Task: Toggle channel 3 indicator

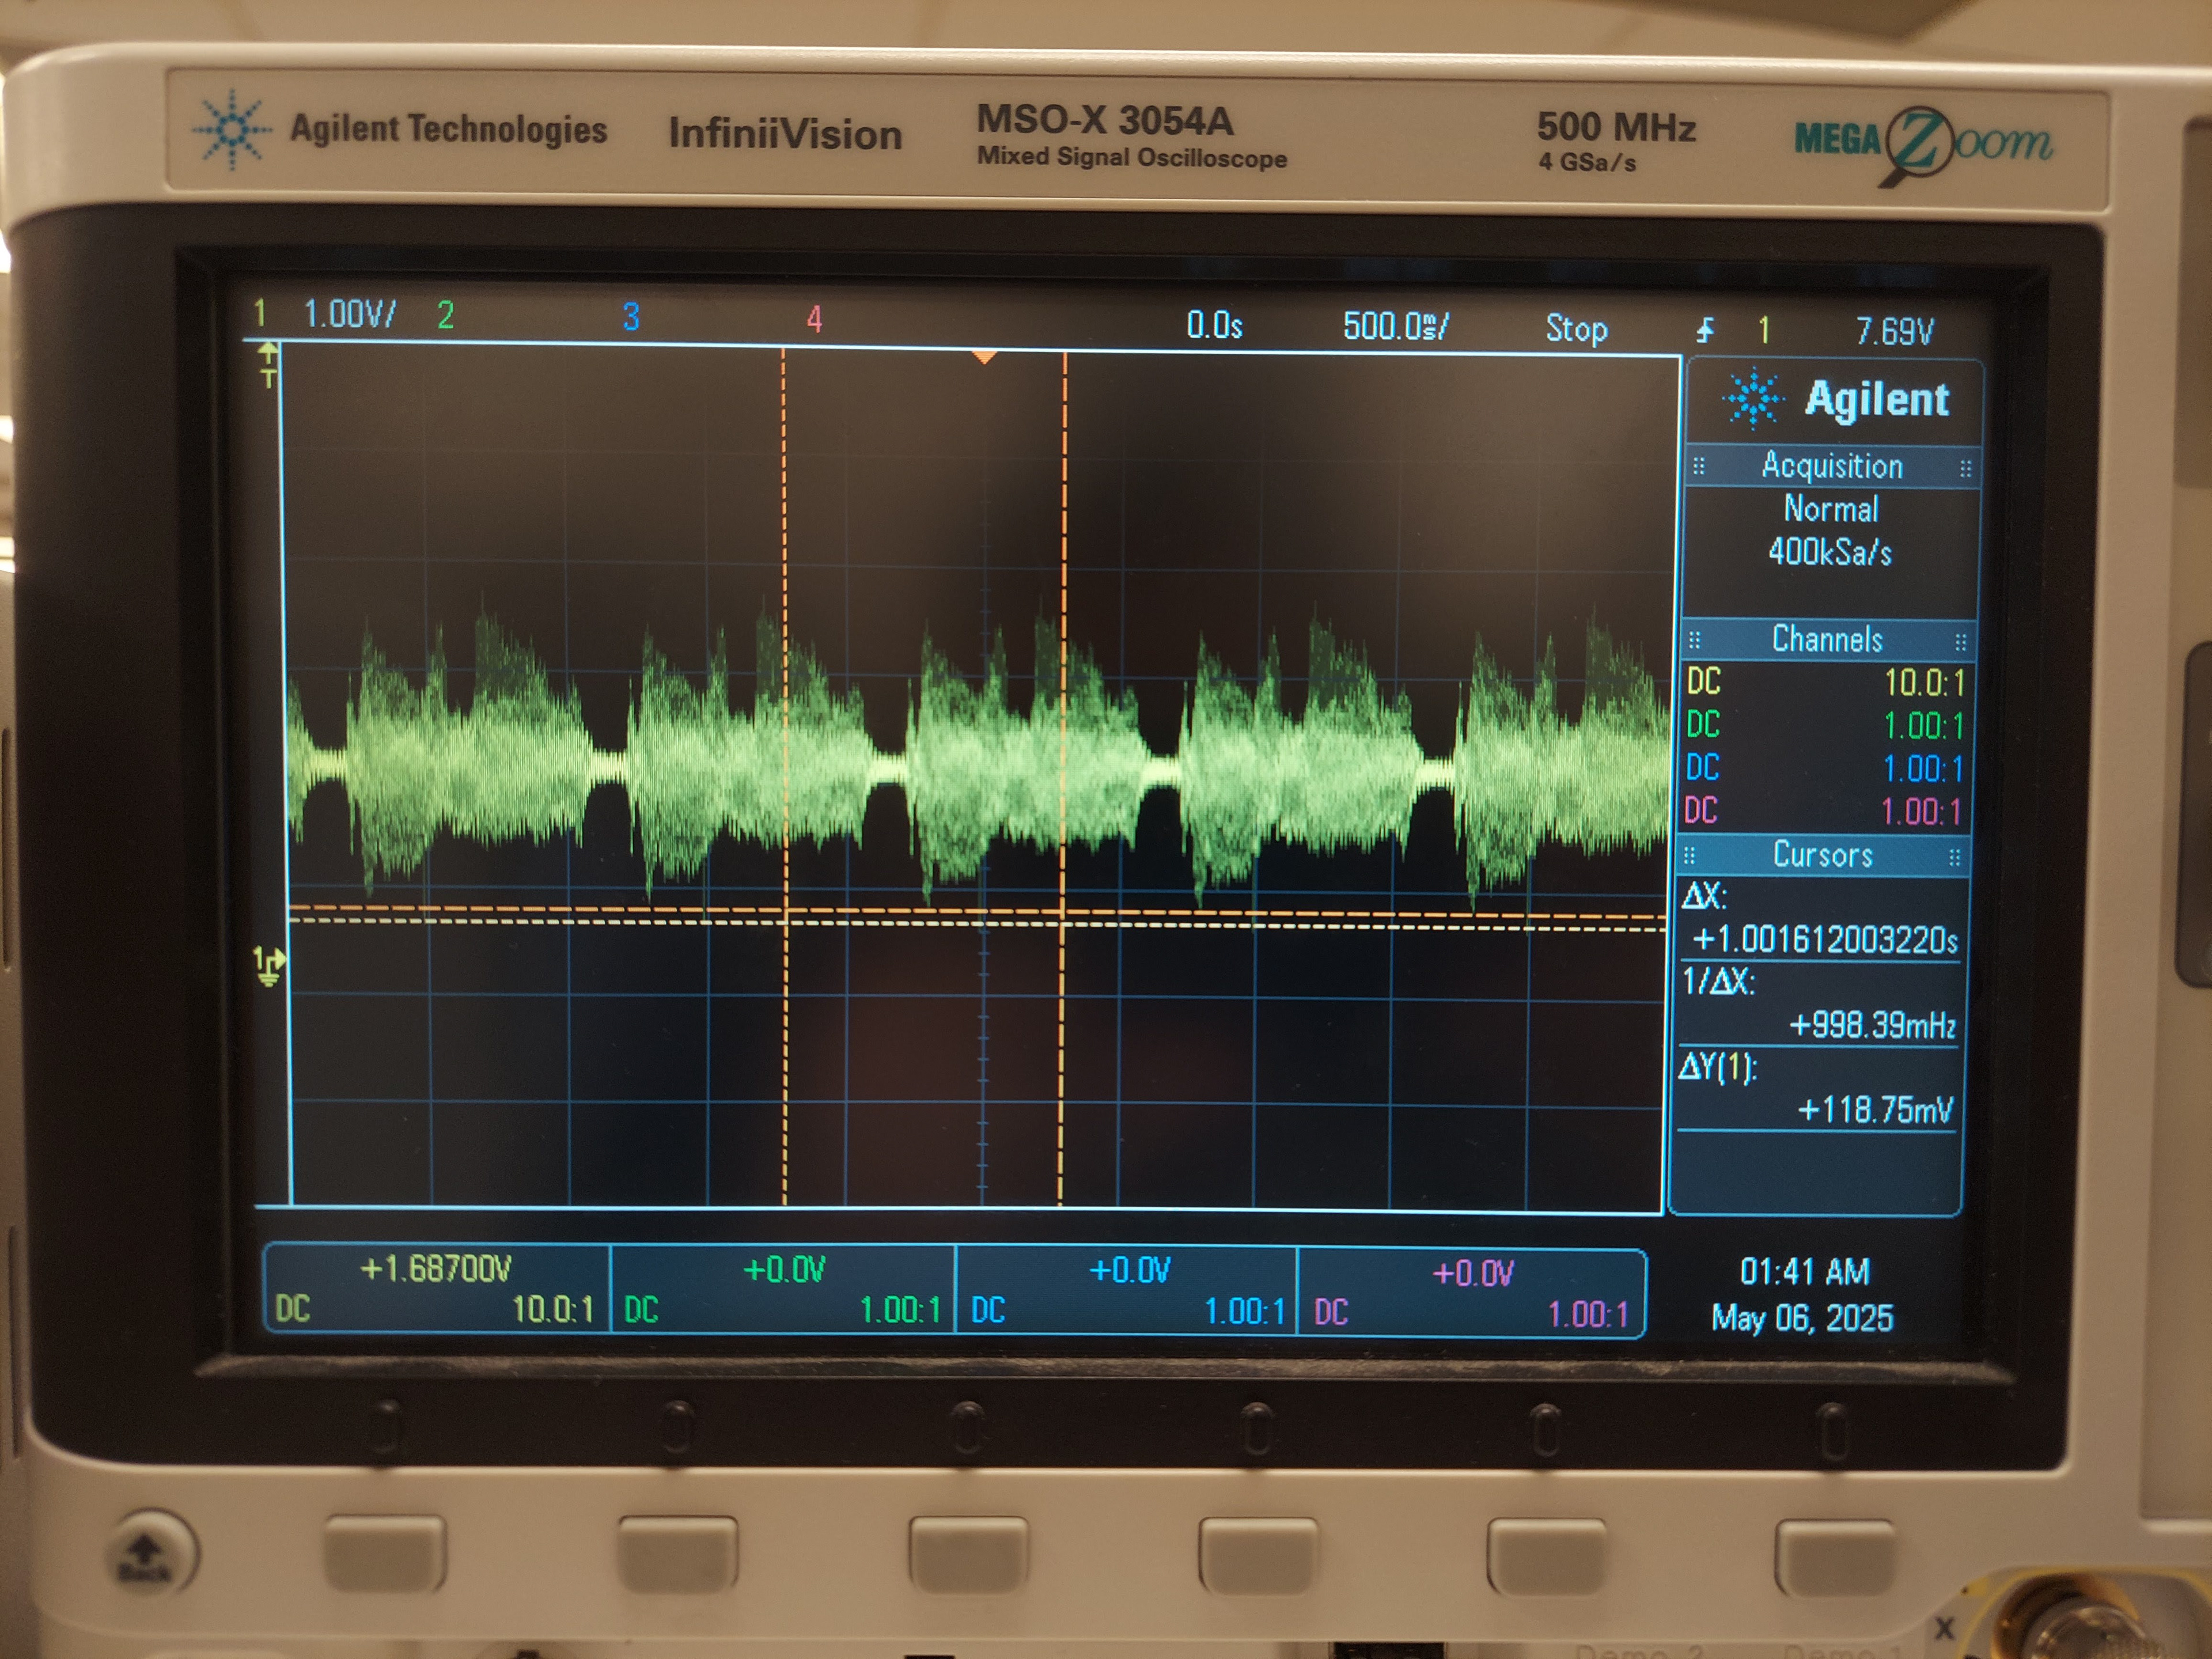Action: pos(630,317)
